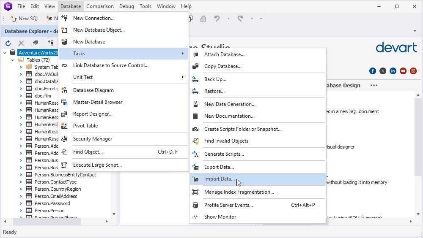
Task: Open the Facebook icon under devart logo
Action: 373,71
